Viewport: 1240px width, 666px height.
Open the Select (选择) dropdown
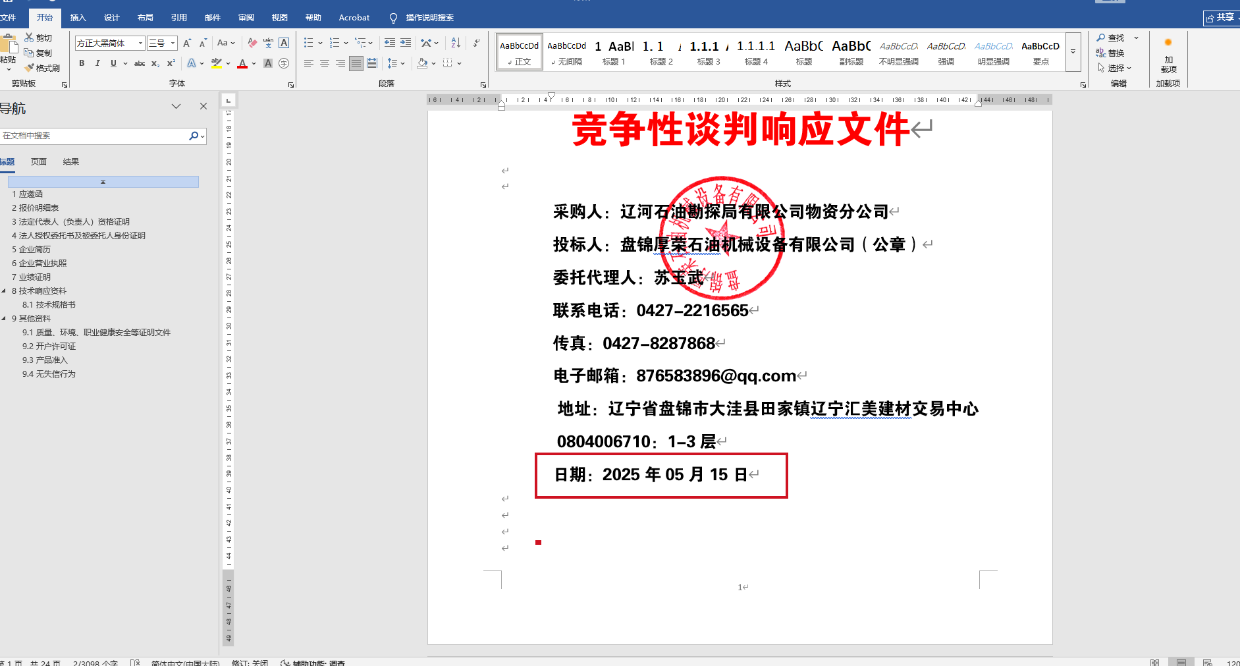point(1114,68)
